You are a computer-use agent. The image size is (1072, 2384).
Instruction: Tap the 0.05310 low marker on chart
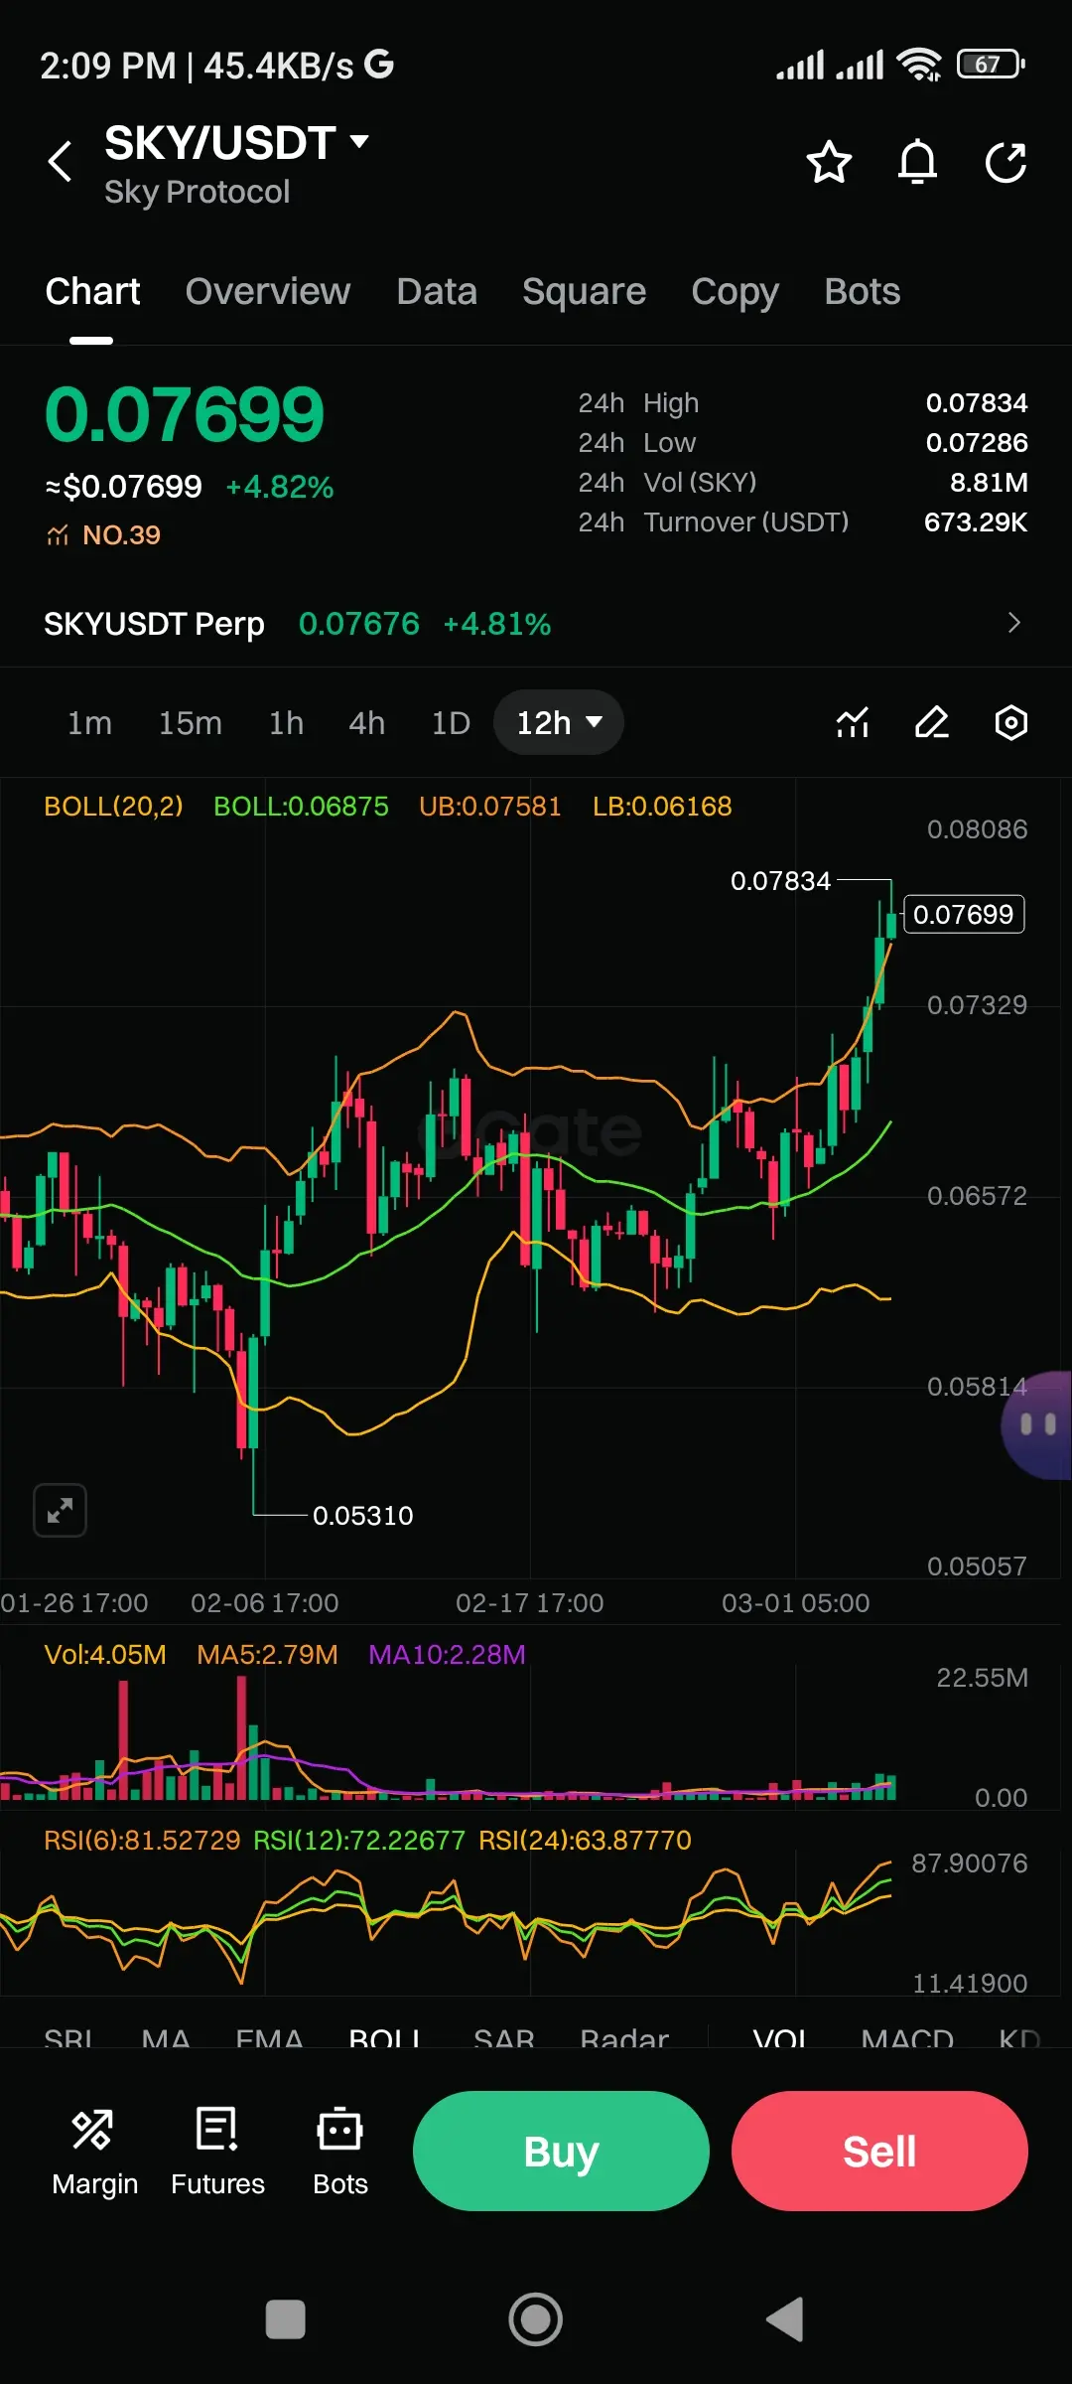point(362,1516)
